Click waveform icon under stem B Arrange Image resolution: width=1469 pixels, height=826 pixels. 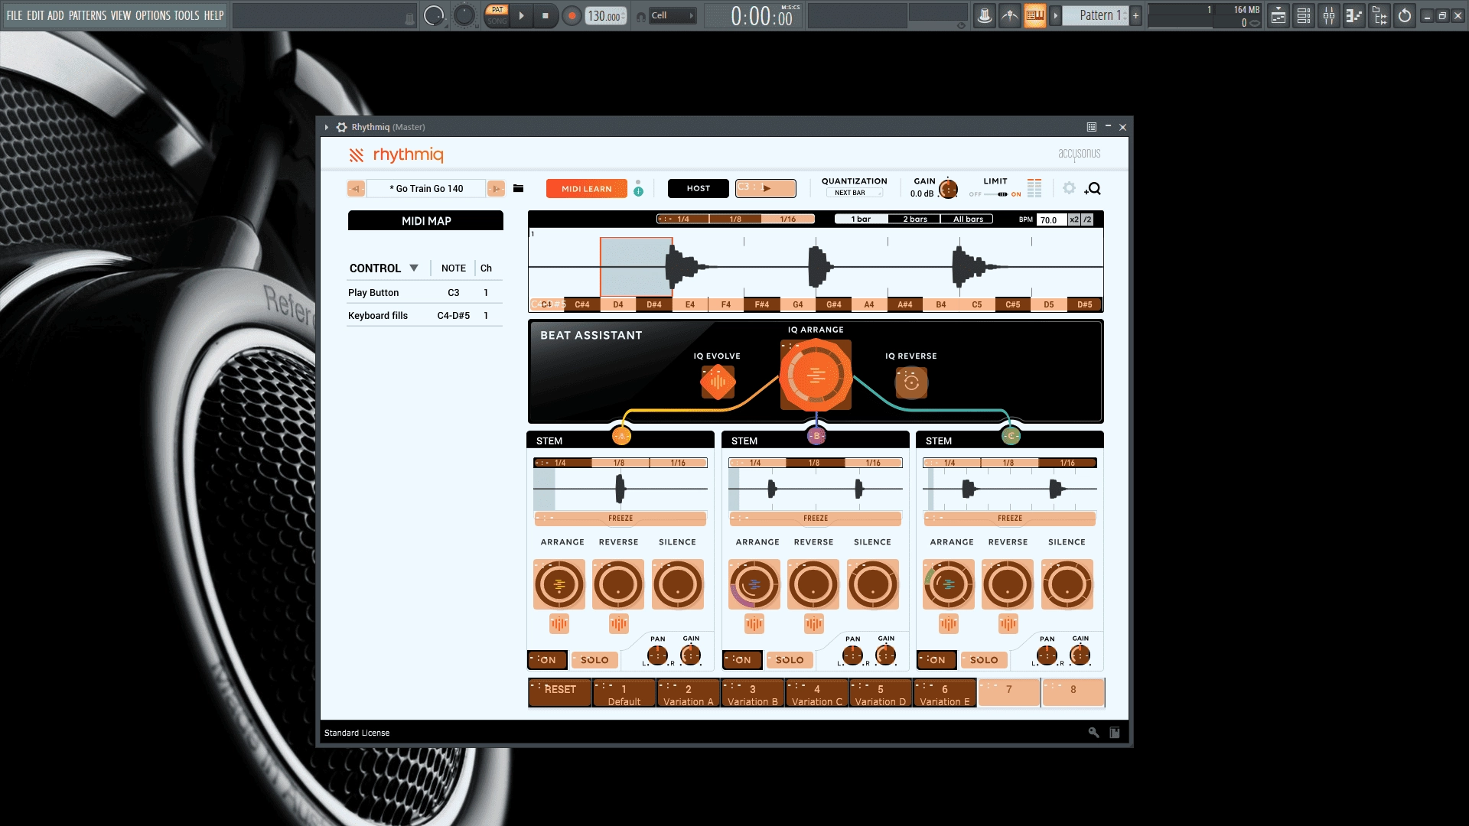(754, 624)
